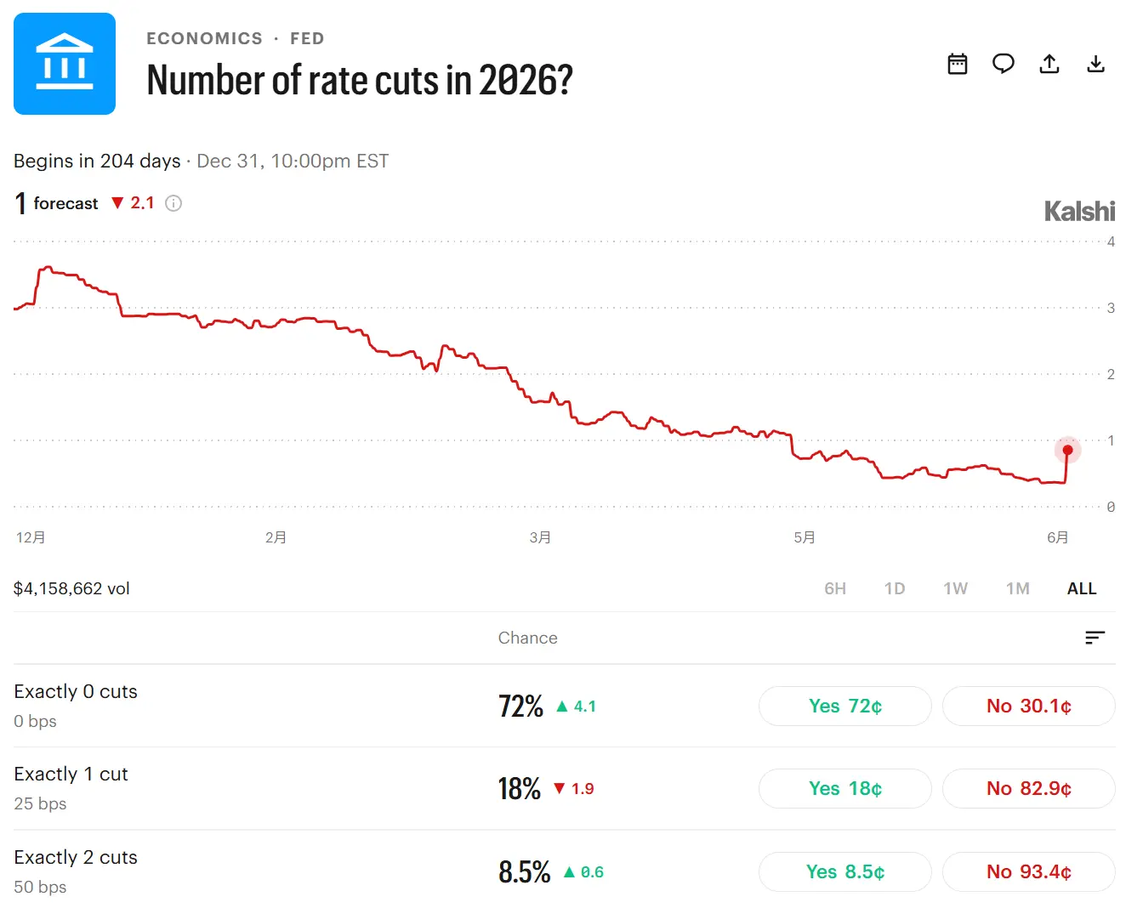Open the calendar icon in header
This screenshot has height=908, width=1143.
[x=958, y=64]
